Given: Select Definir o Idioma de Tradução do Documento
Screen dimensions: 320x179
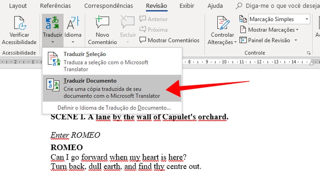Looking at the screenshot, I should (114, 108).
